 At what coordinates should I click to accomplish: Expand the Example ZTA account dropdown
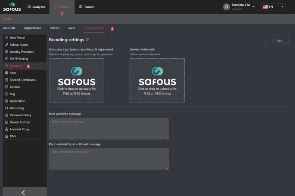click(253, 7)
